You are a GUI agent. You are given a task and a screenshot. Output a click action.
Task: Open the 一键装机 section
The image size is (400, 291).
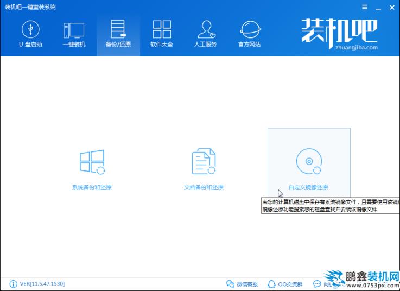pyautogui.click(x=74, y=35)
